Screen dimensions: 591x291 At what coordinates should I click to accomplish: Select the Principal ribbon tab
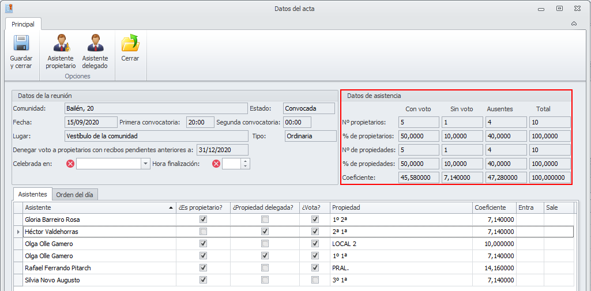pyautogui.click(x=23, y=24)
